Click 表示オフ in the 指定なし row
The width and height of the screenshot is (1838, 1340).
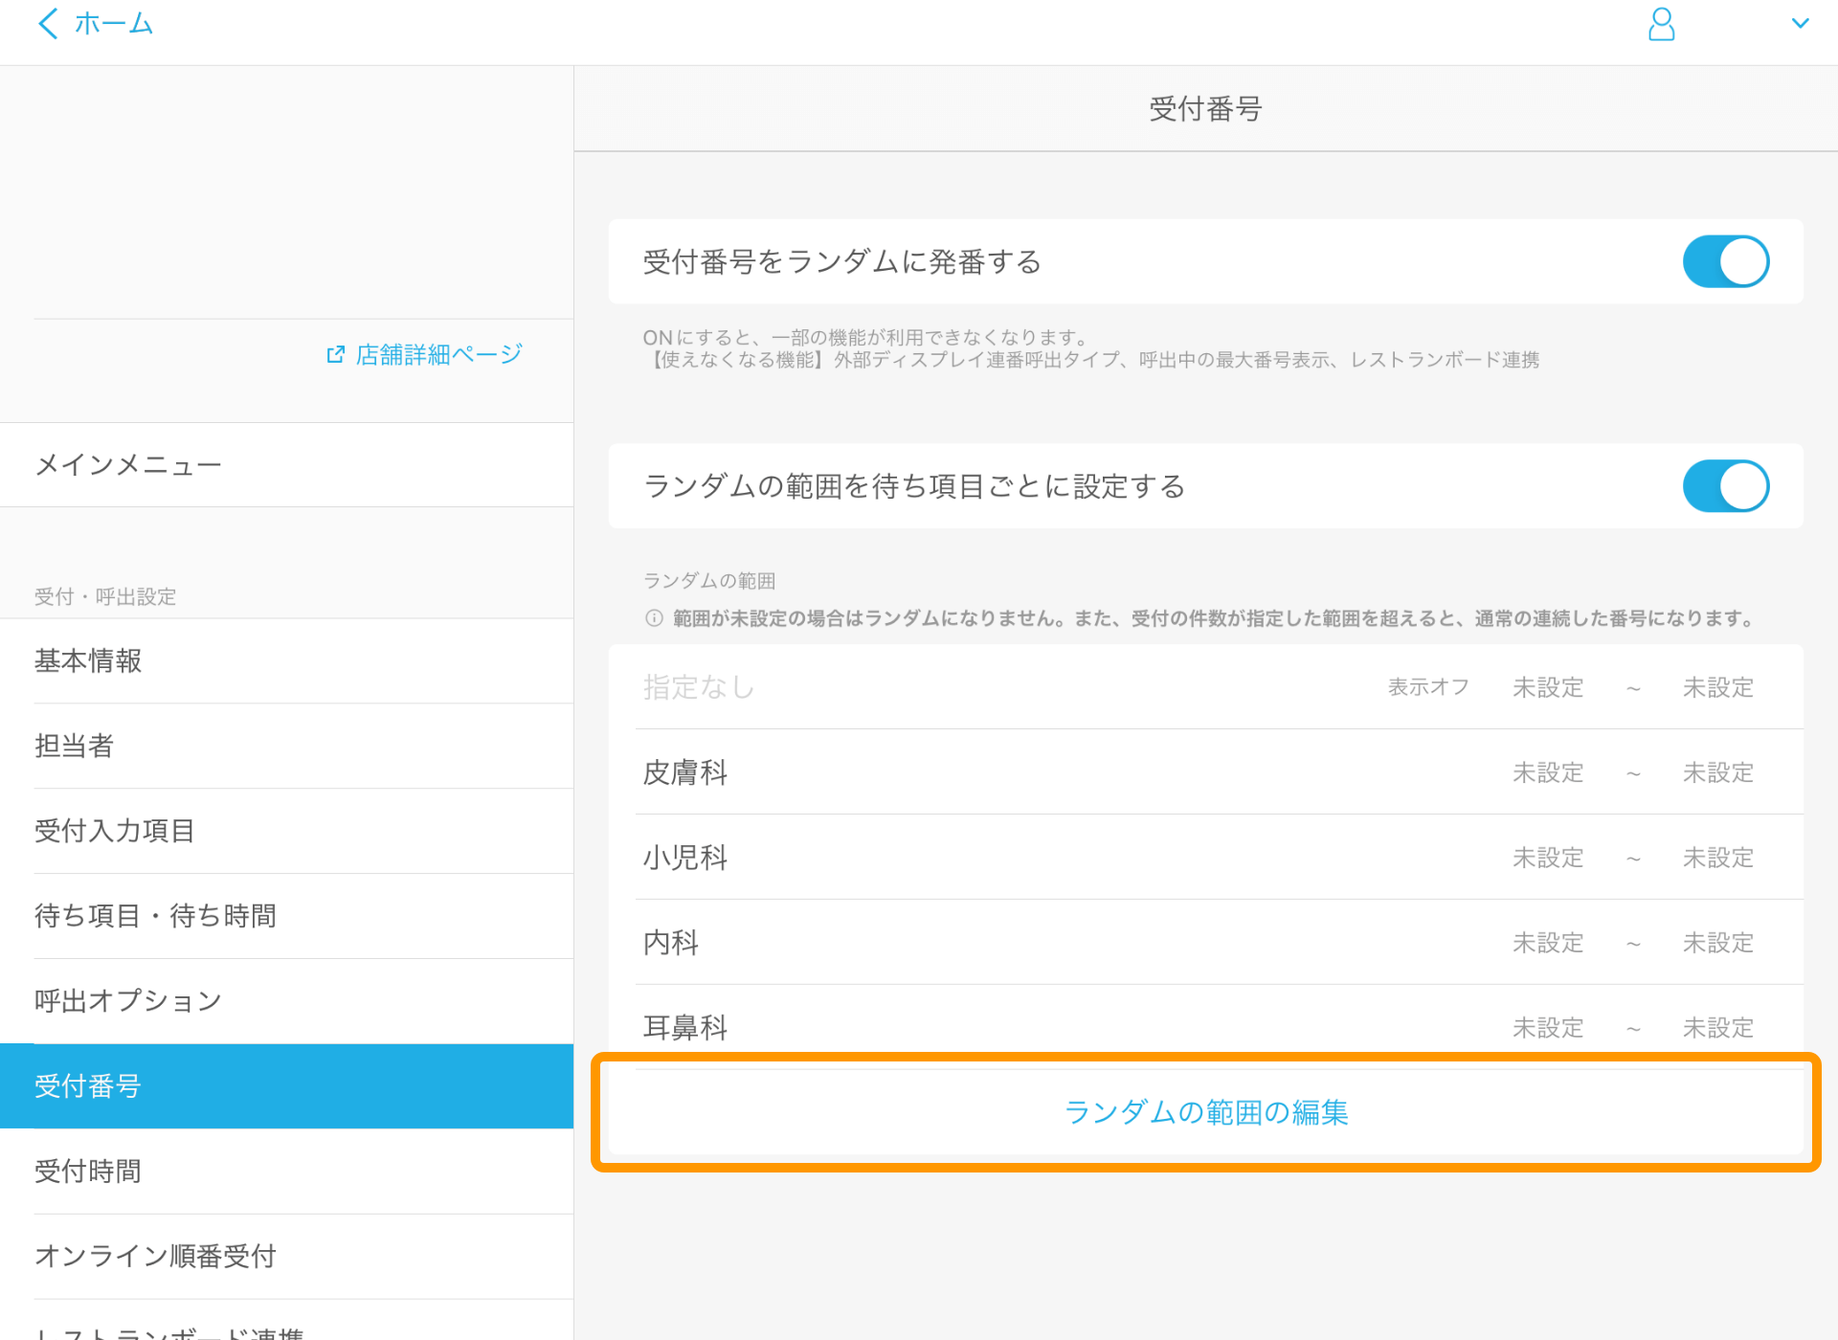click(1428, 687)
